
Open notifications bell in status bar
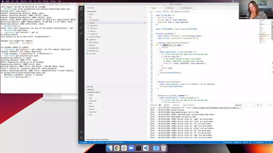(x=270, y=142)
